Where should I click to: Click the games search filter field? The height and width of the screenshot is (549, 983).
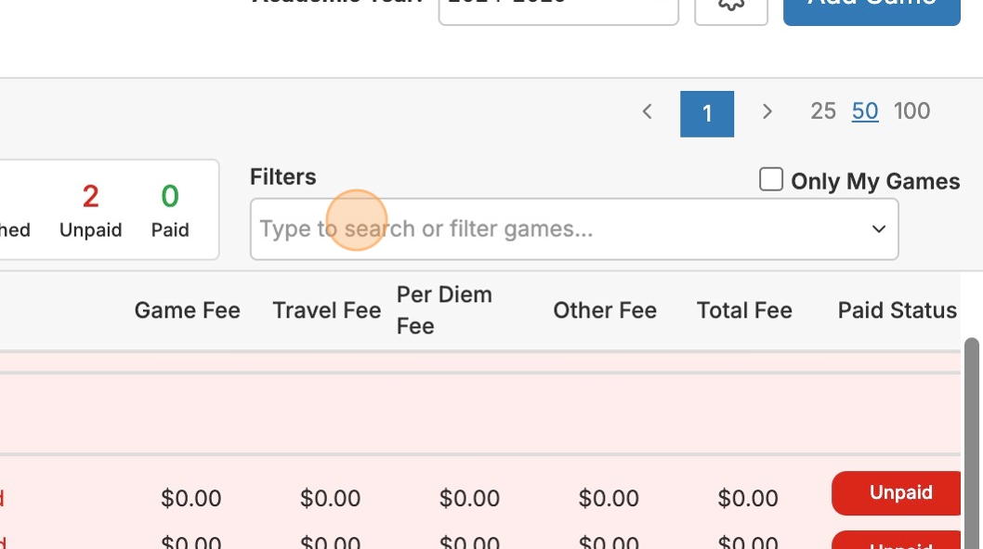tap(557, 229)
